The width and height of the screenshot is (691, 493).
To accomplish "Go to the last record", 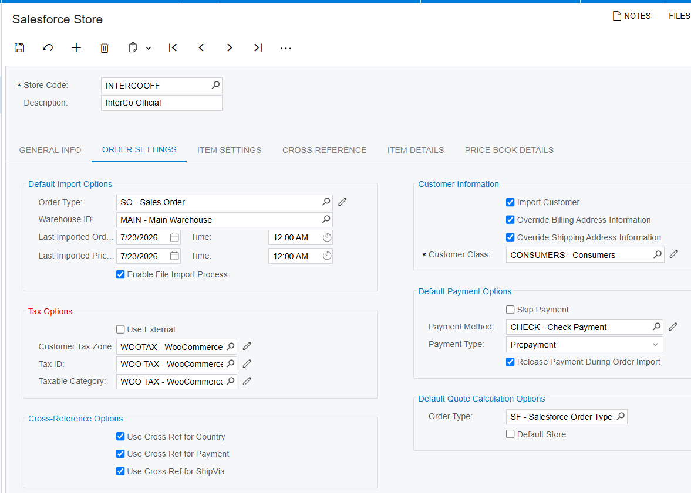I will (x=258, y=47).
